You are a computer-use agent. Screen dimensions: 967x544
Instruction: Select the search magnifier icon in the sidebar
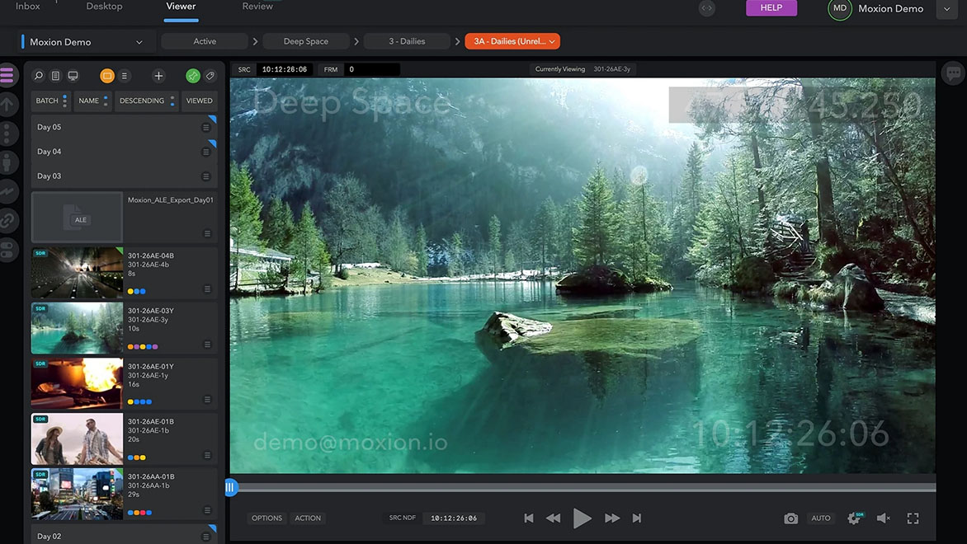tap(37, 75)
